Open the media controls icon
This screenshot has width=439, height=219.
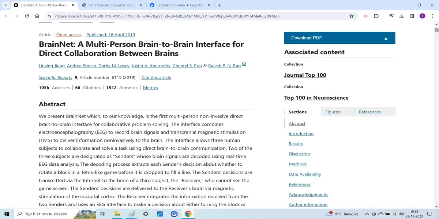(391, 16)
